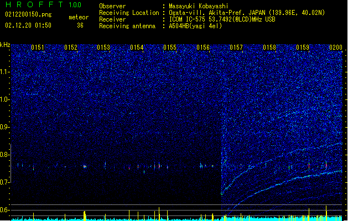The height and width of the screenshot is (221, 348).
Task: Select the filename 0212200150.png
Action: (28, 14)
